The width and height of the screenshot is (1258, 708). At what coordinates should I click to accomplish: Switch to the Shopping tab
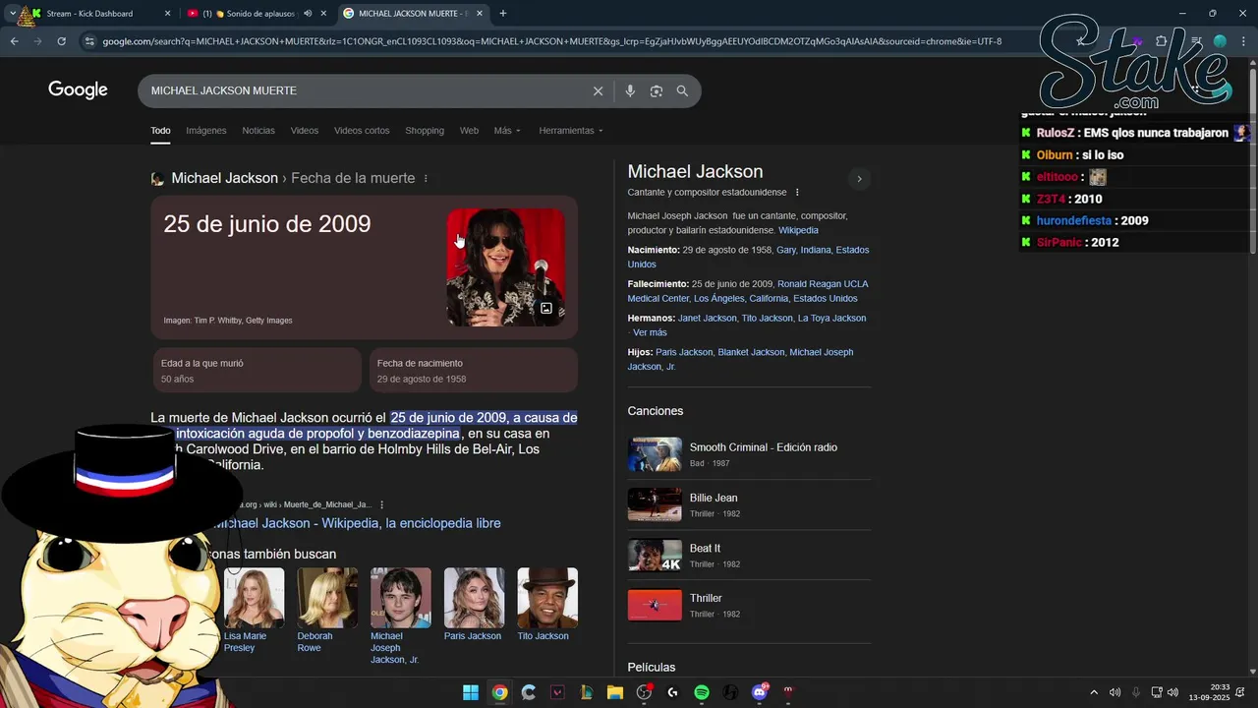425,131
